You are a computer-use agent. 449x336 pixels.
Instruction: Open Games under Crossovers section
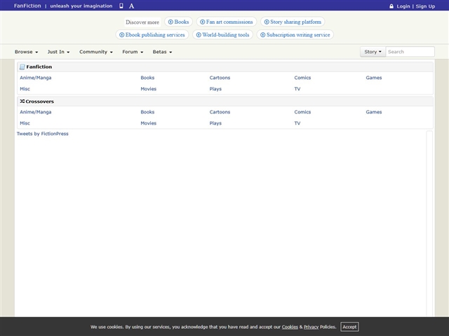pos(374,112)
